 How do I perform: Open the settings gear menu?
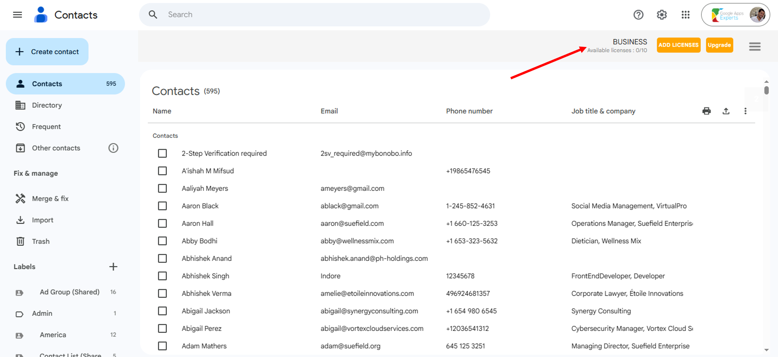662,15
